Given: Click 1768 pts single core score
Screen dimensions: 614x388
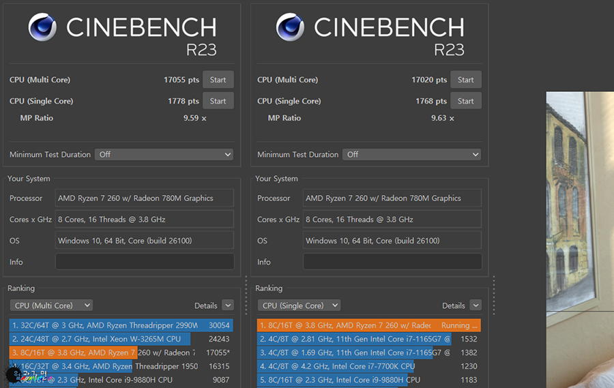Looking at the screenshot, I should coord(431,101).
